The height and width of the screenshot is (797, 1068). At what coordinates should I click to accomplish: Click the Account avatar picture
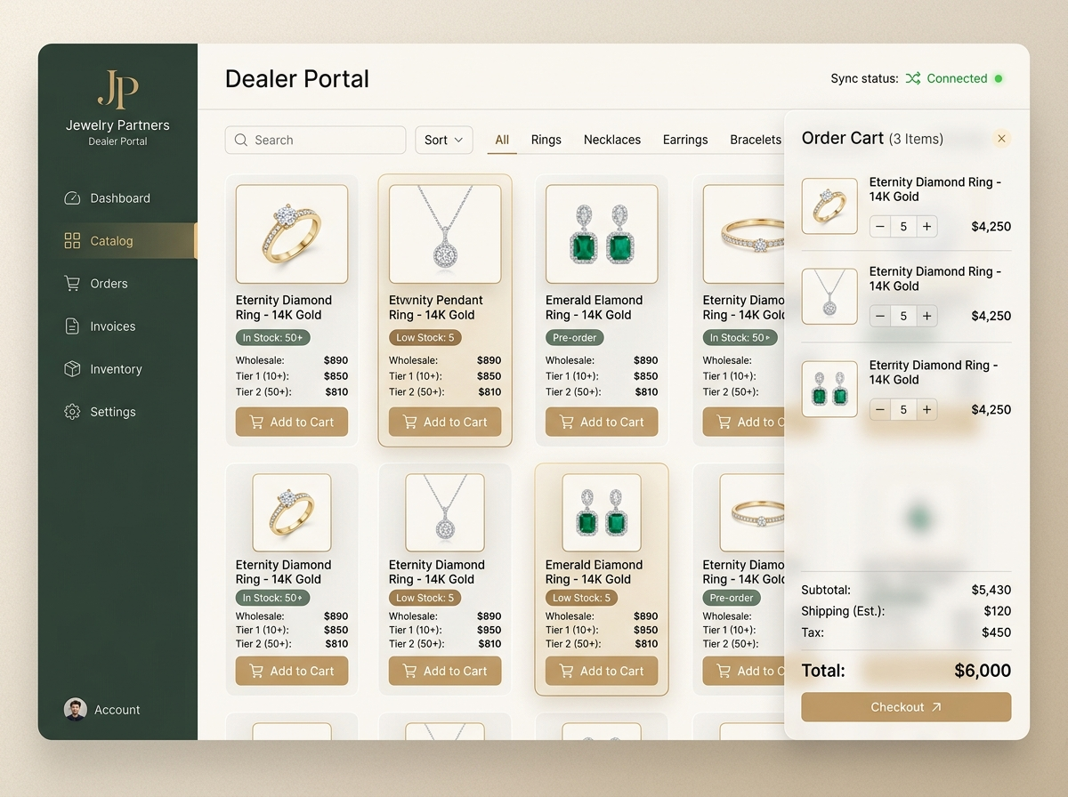76,709
